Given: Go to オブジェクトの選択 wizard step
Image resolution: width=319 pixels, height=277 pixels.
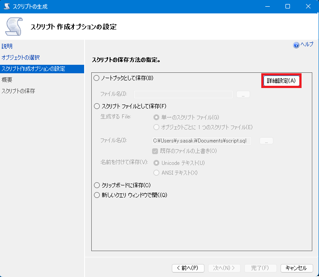Looking at the screenshot, I should click(x=21, y=58).
